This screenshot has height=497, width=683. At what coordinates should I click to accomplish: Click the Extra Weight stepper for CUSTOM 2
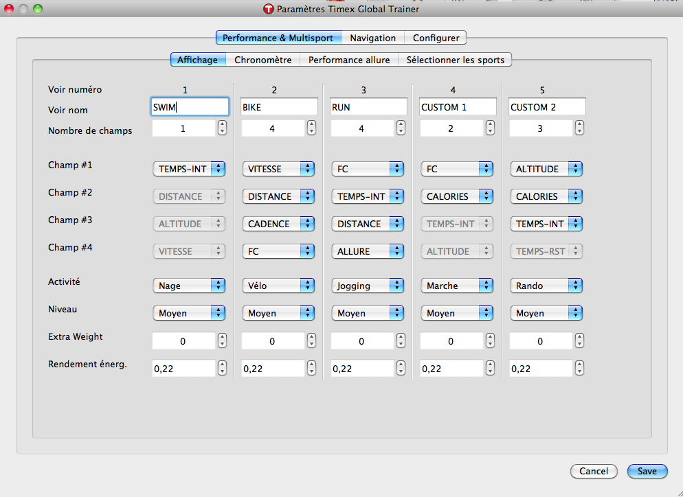(579, 340)
